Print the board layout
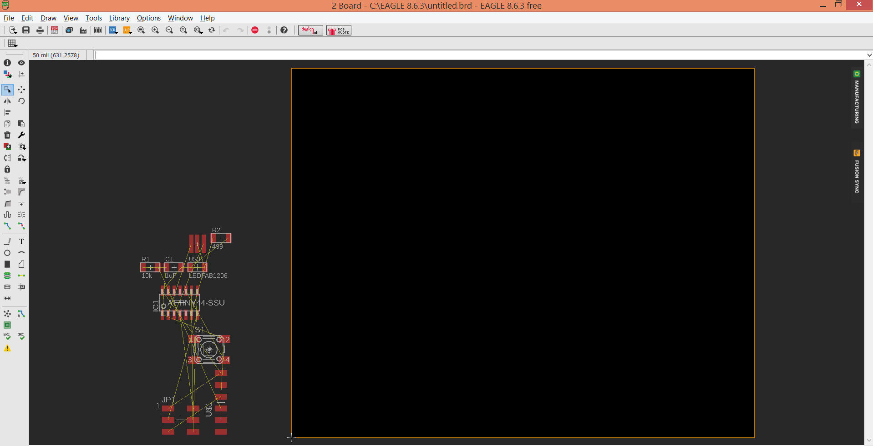Screen dimensions: 873x446 coord(40,30)
